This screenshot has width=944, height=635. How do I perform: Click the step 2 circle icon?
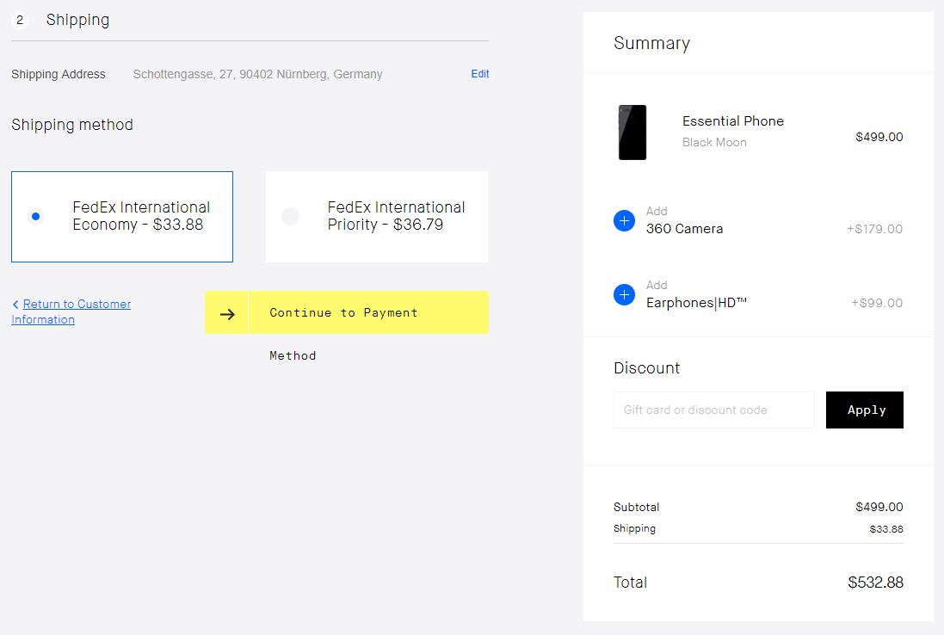pos(20,20)
